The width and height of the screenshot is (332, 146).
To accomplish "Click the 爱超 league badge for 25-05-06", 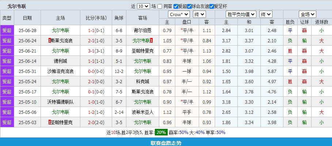I will [x=7, y=112].
